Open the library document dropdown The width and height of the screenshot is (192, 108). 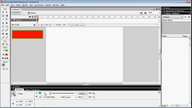coord(172,17)
